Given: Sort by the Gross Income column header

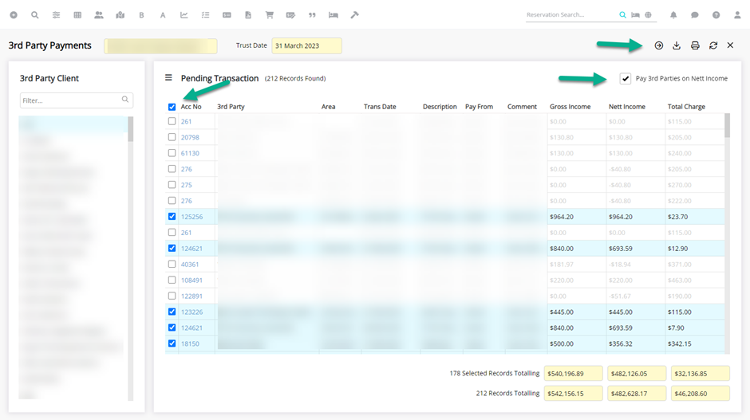Looking at the screenshot, I should (570, 107).
